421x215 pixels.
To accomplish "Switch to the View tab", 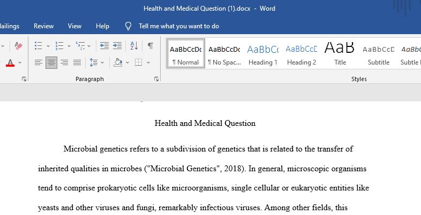I will [74, 26].
